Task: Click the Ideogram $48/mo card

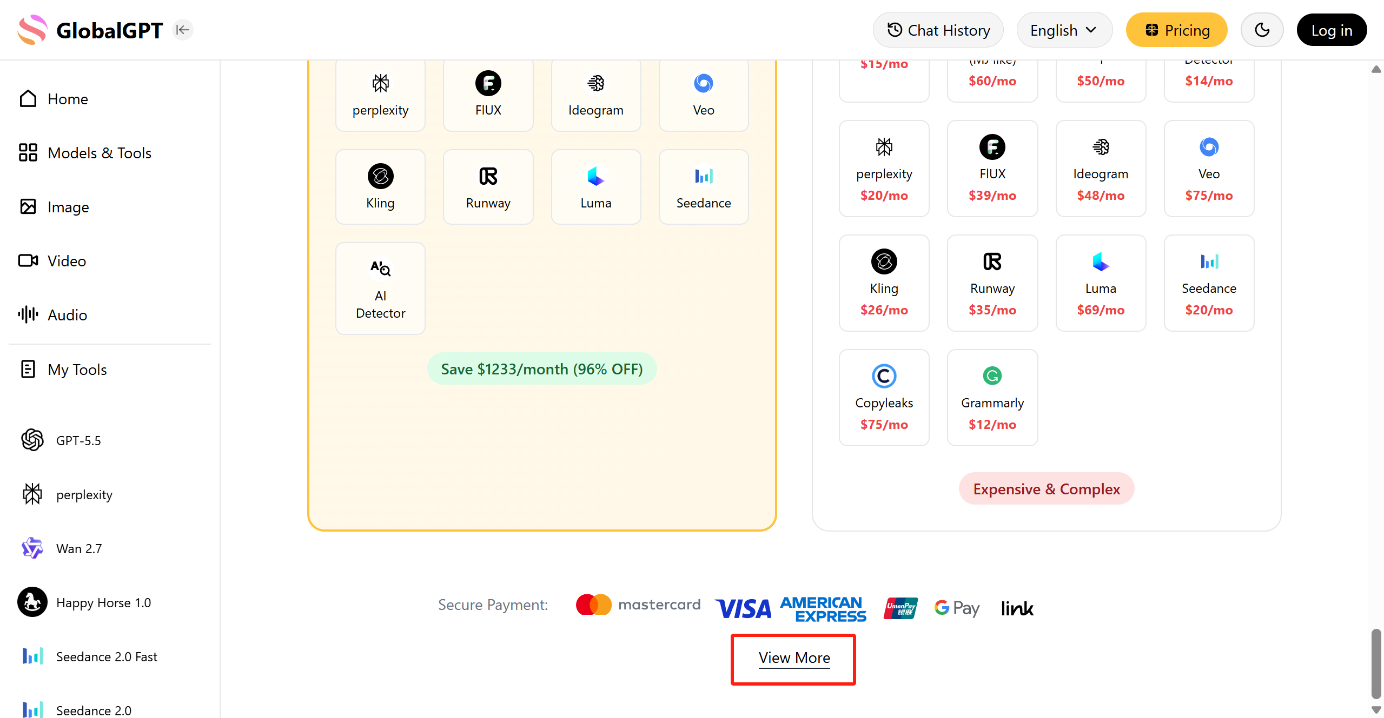Action: click(x=1101, y=169)
